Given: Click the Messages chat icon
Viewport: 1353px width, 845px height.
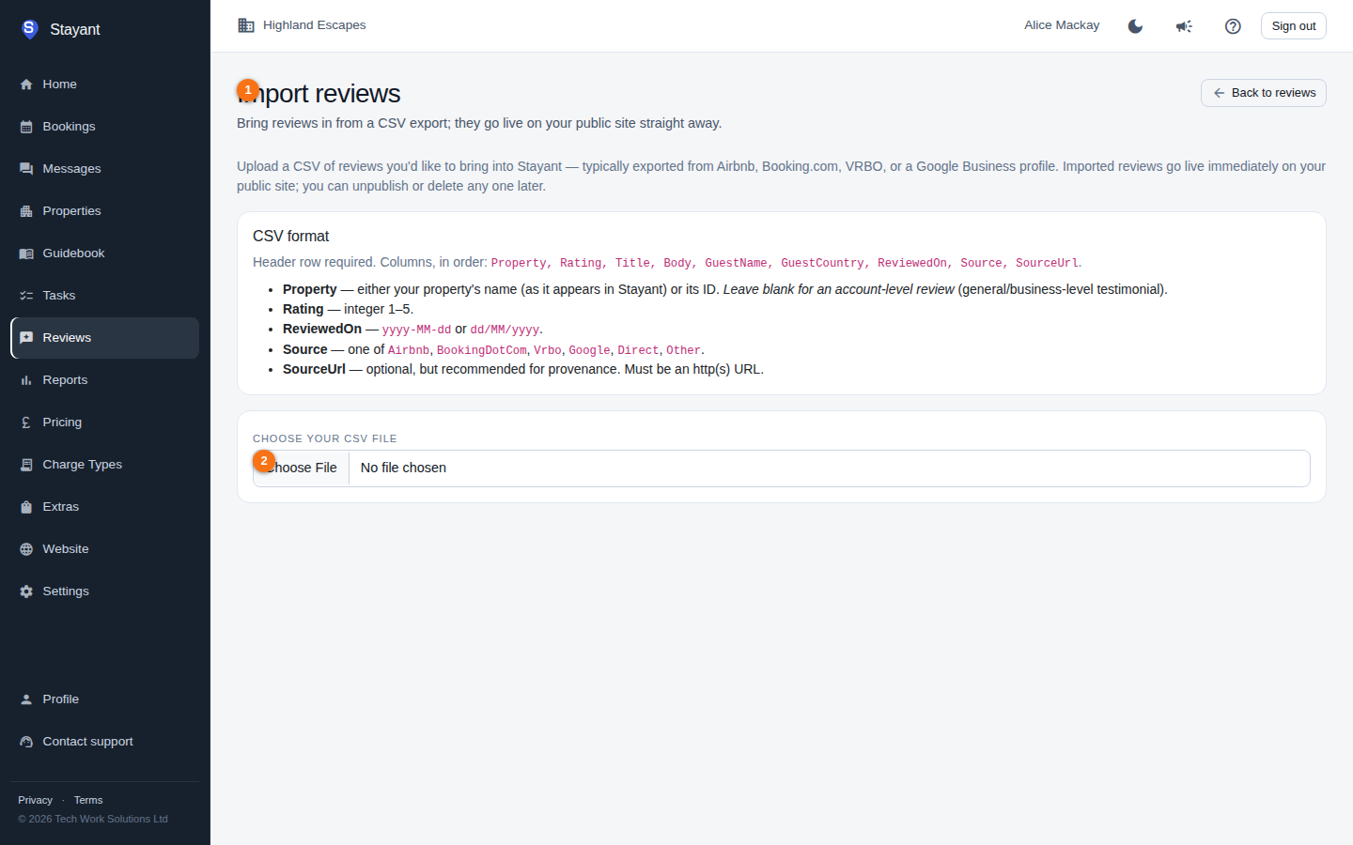Looking at the screenshot, I should click(26, 169).
